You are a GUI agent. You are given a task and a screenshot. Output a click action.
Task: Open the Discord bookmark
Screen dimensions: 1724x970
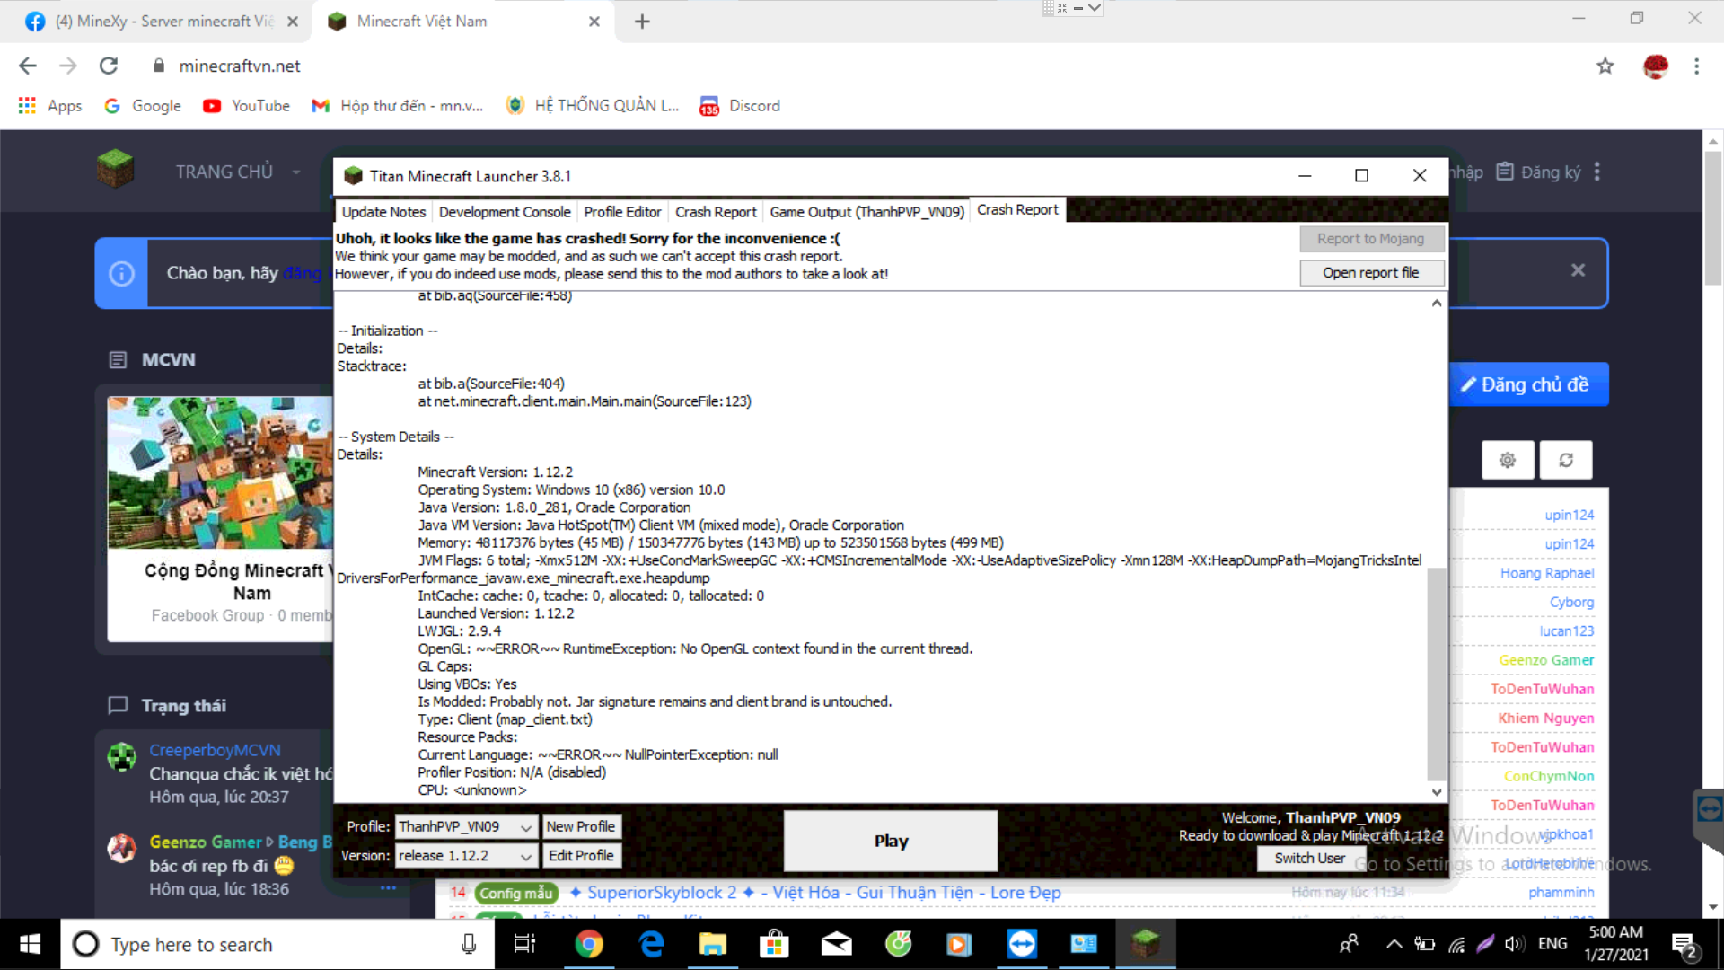coord(740,105)
